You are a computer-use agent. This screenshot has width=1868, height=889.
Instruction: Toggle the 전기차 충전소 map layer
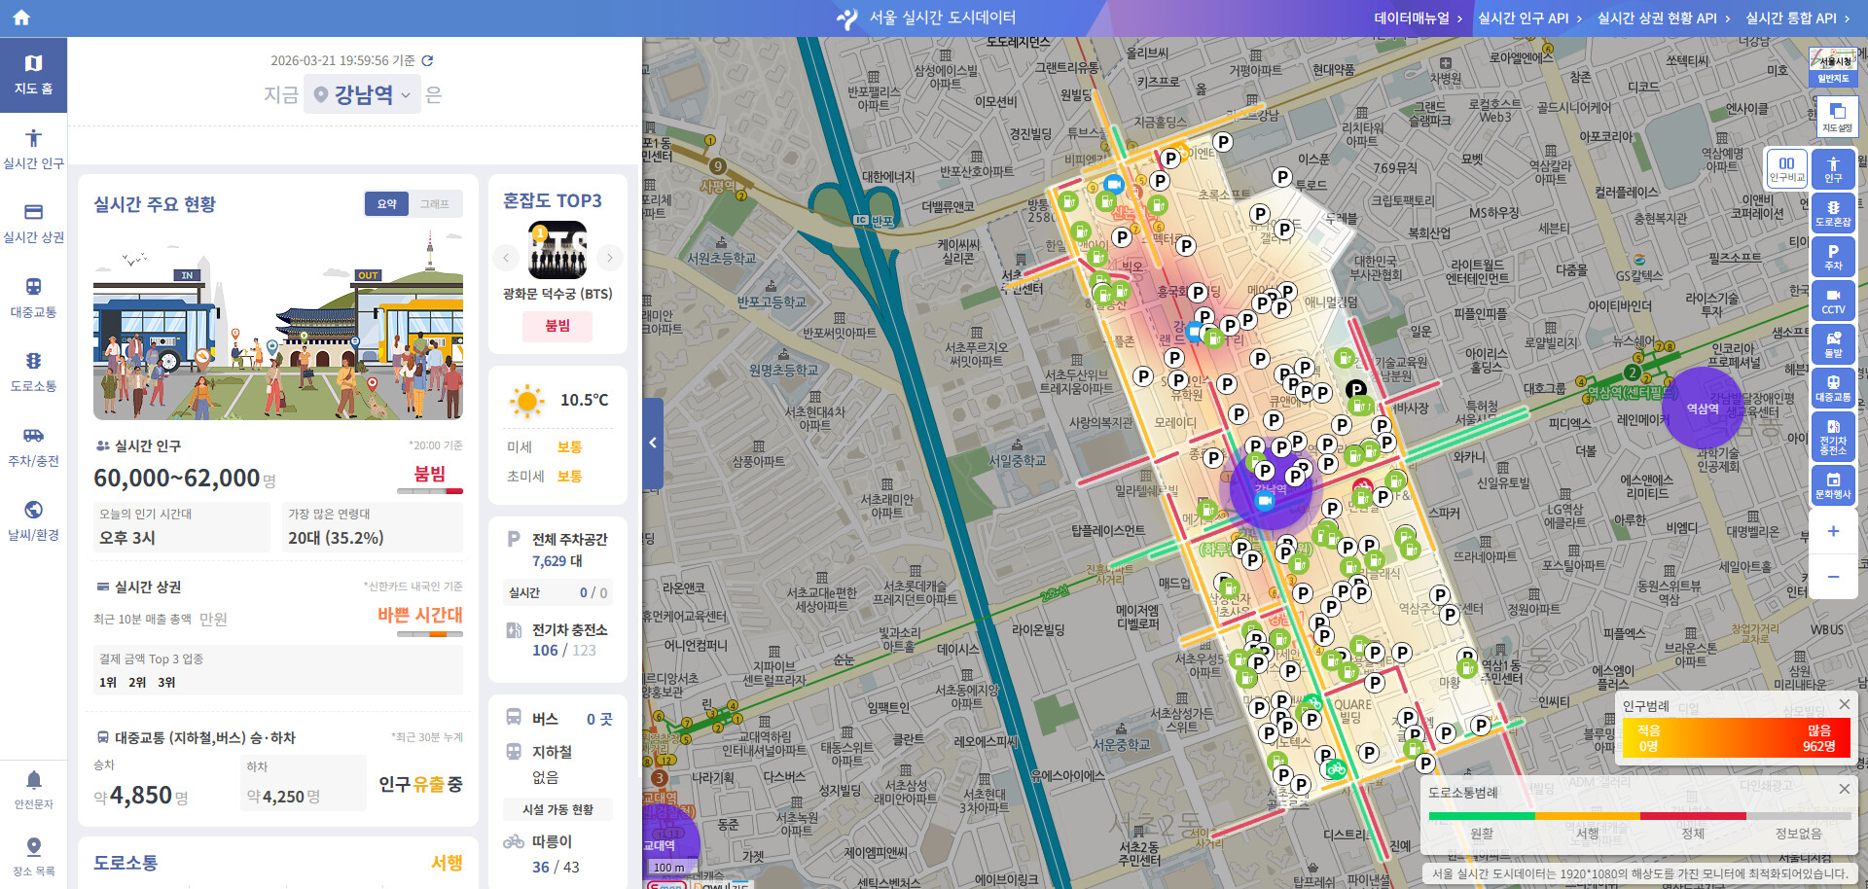[1833, 434]
